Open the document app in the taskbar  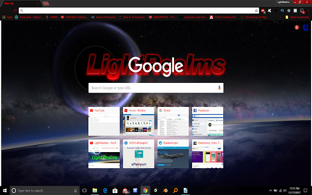click(x=185, y=191)
